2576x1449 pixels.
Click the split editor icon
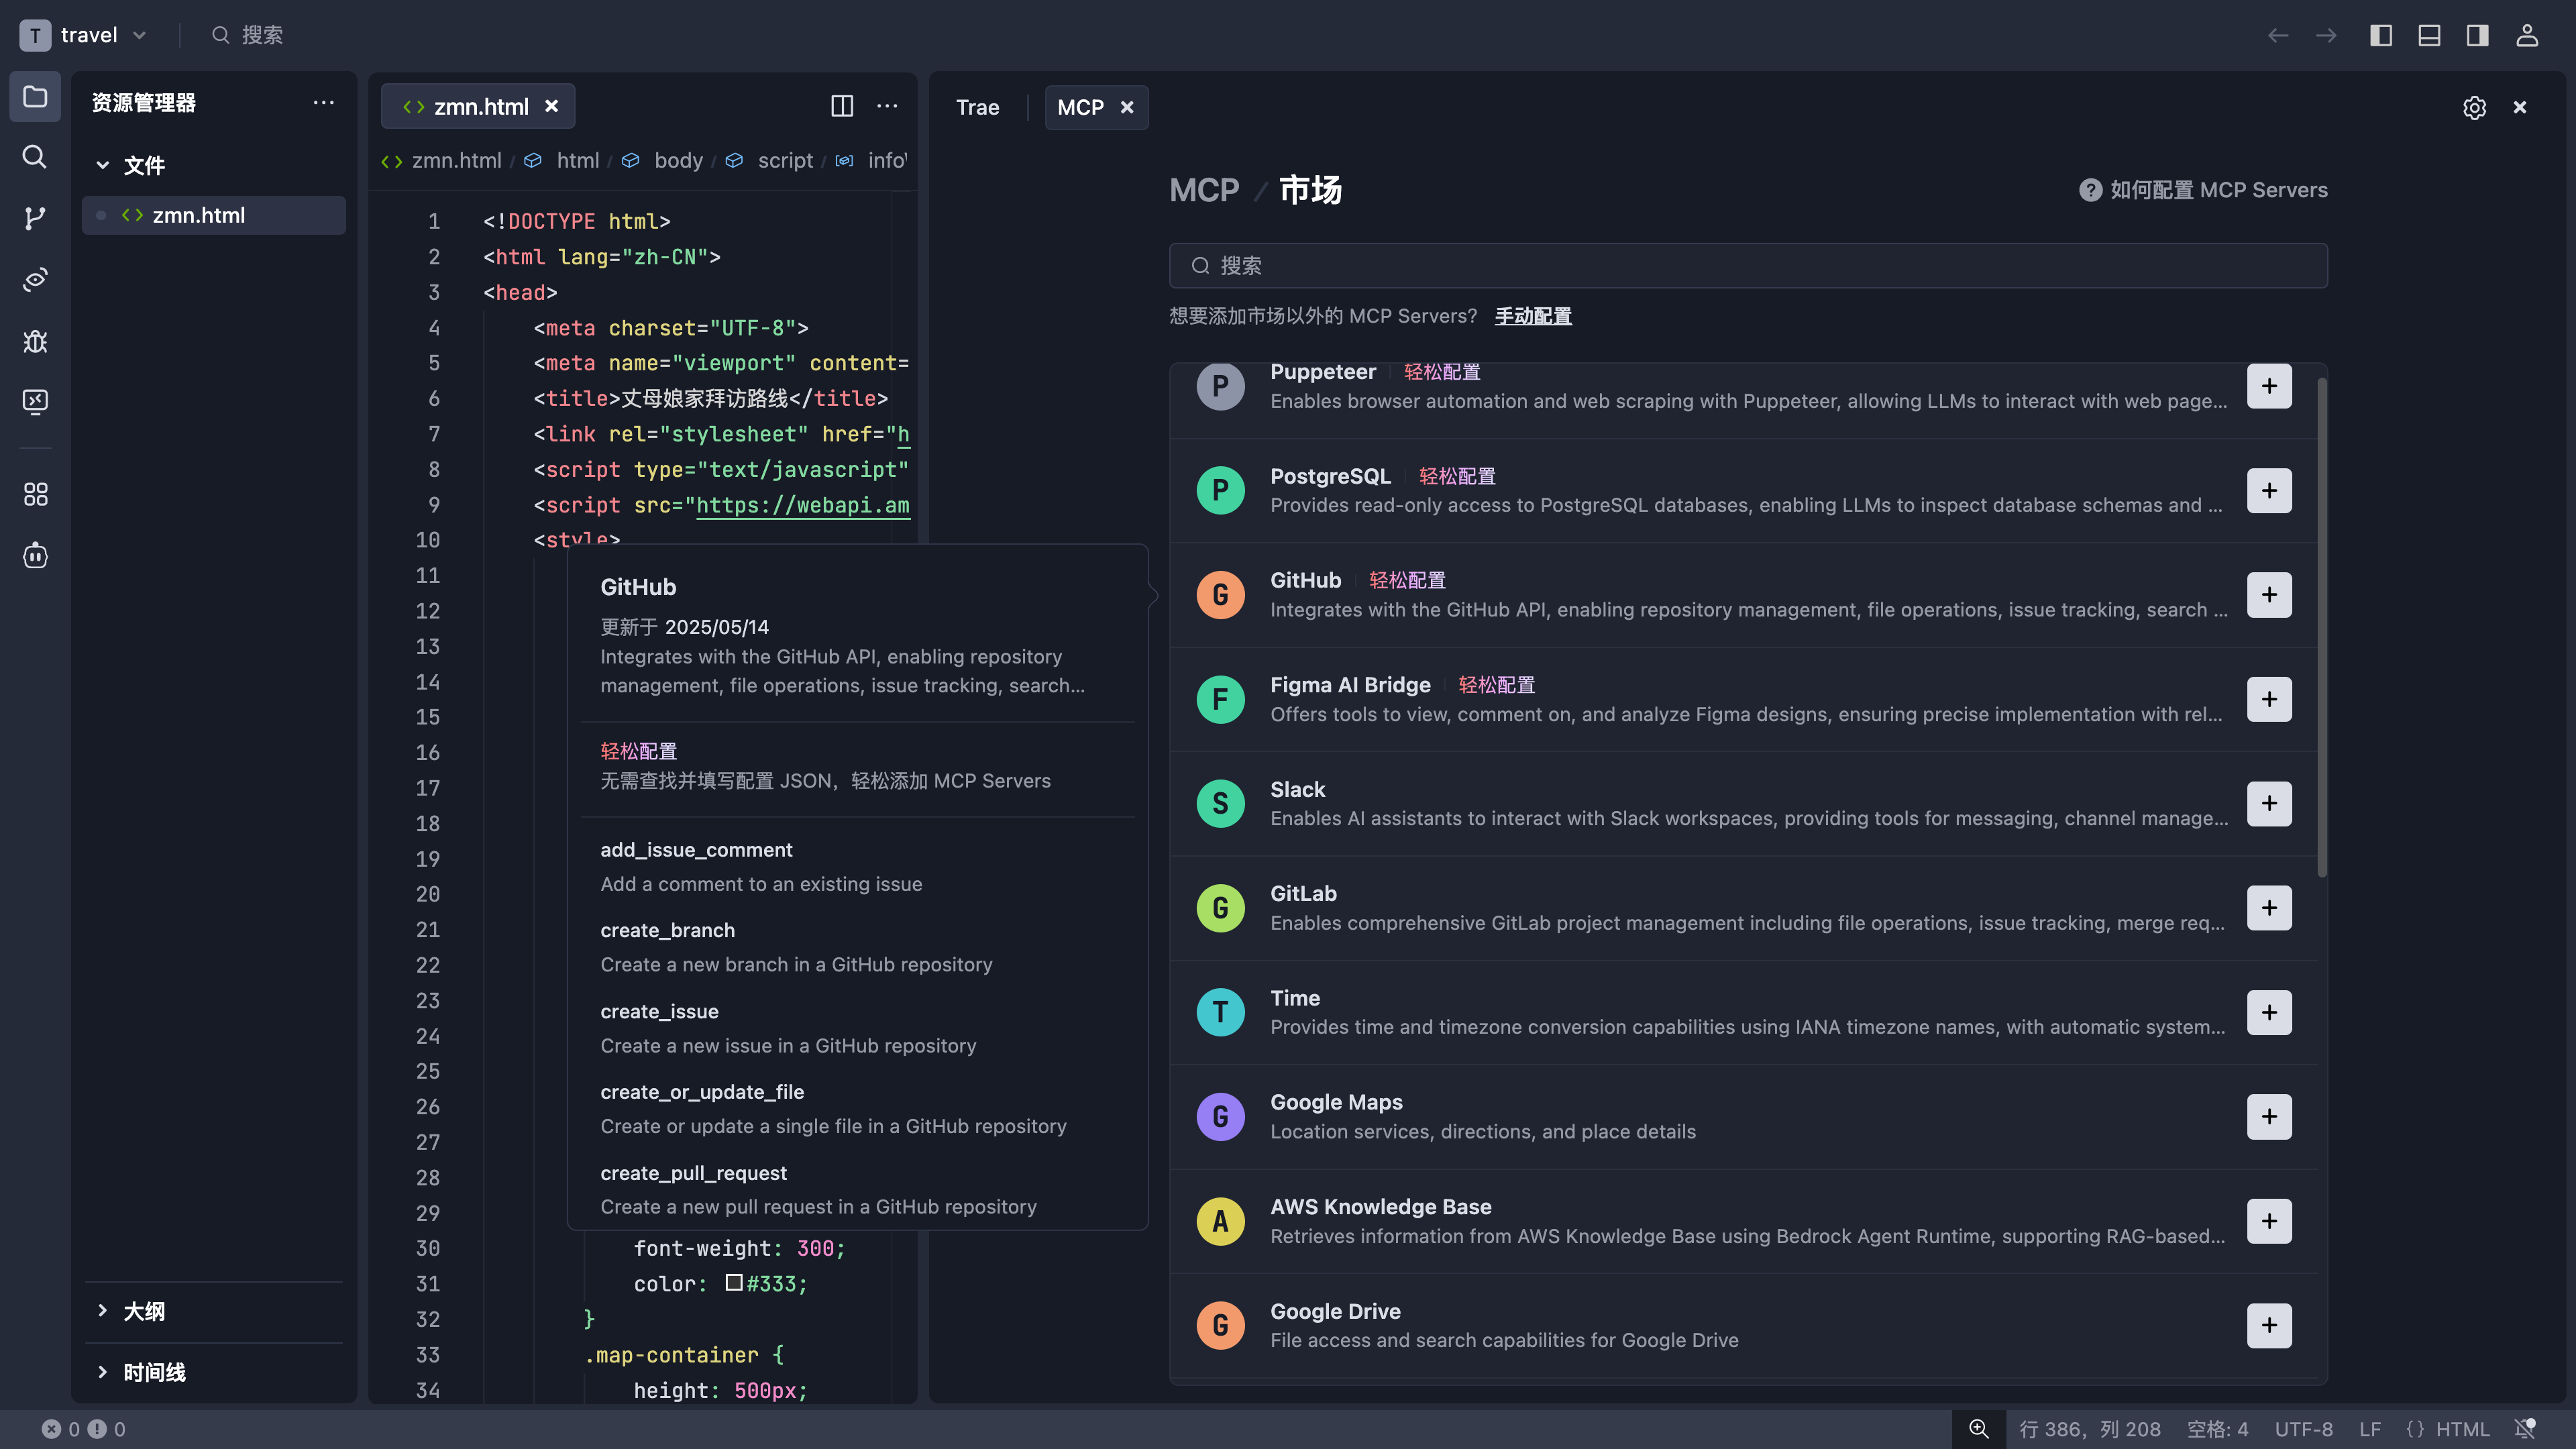tap(842, 106)
